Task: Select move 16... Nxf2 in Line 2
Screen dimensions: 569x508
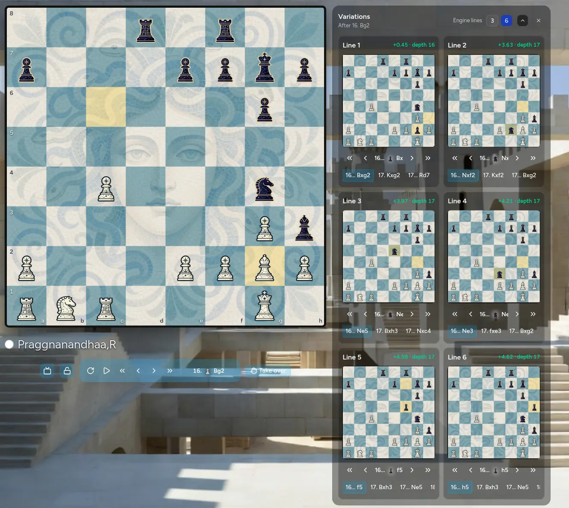Action: (x=463, y=175)
